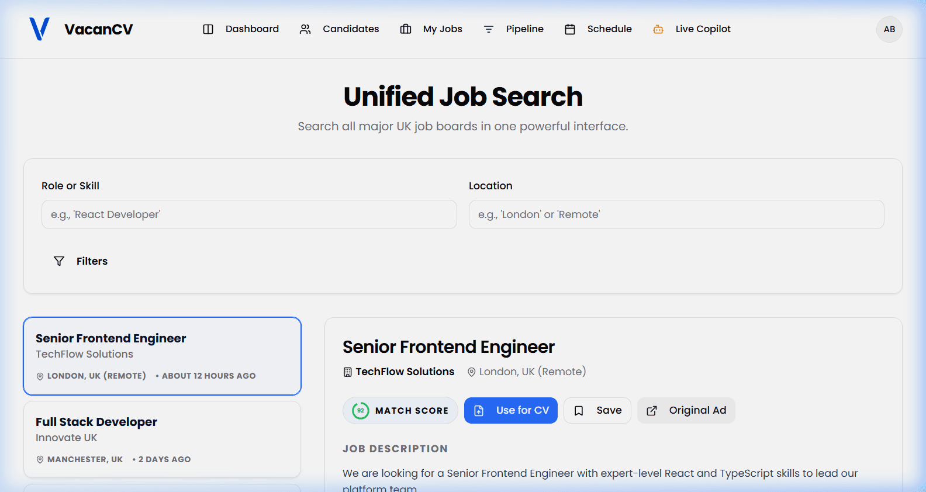Click the Pipeline filter-lines icon
The width and height of the screenshot is (926, 492).
coord(488,29)
